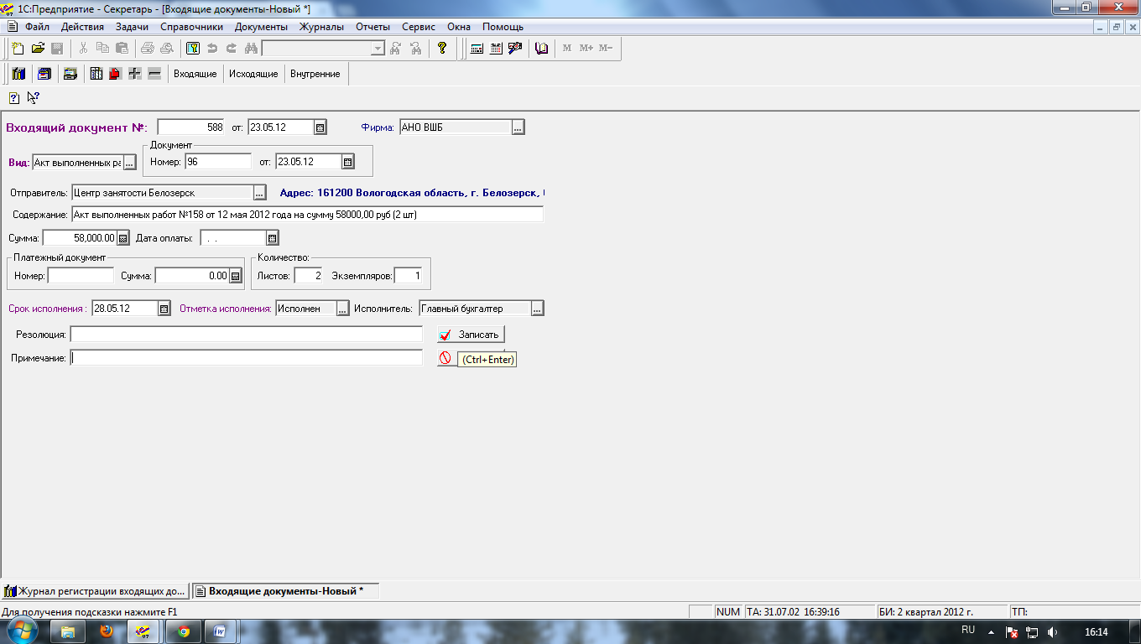Click the Windows Start button
Image resolution: width=1141 pixels, height=644 pixels.
pyautogui.click(x=21, y=631)
